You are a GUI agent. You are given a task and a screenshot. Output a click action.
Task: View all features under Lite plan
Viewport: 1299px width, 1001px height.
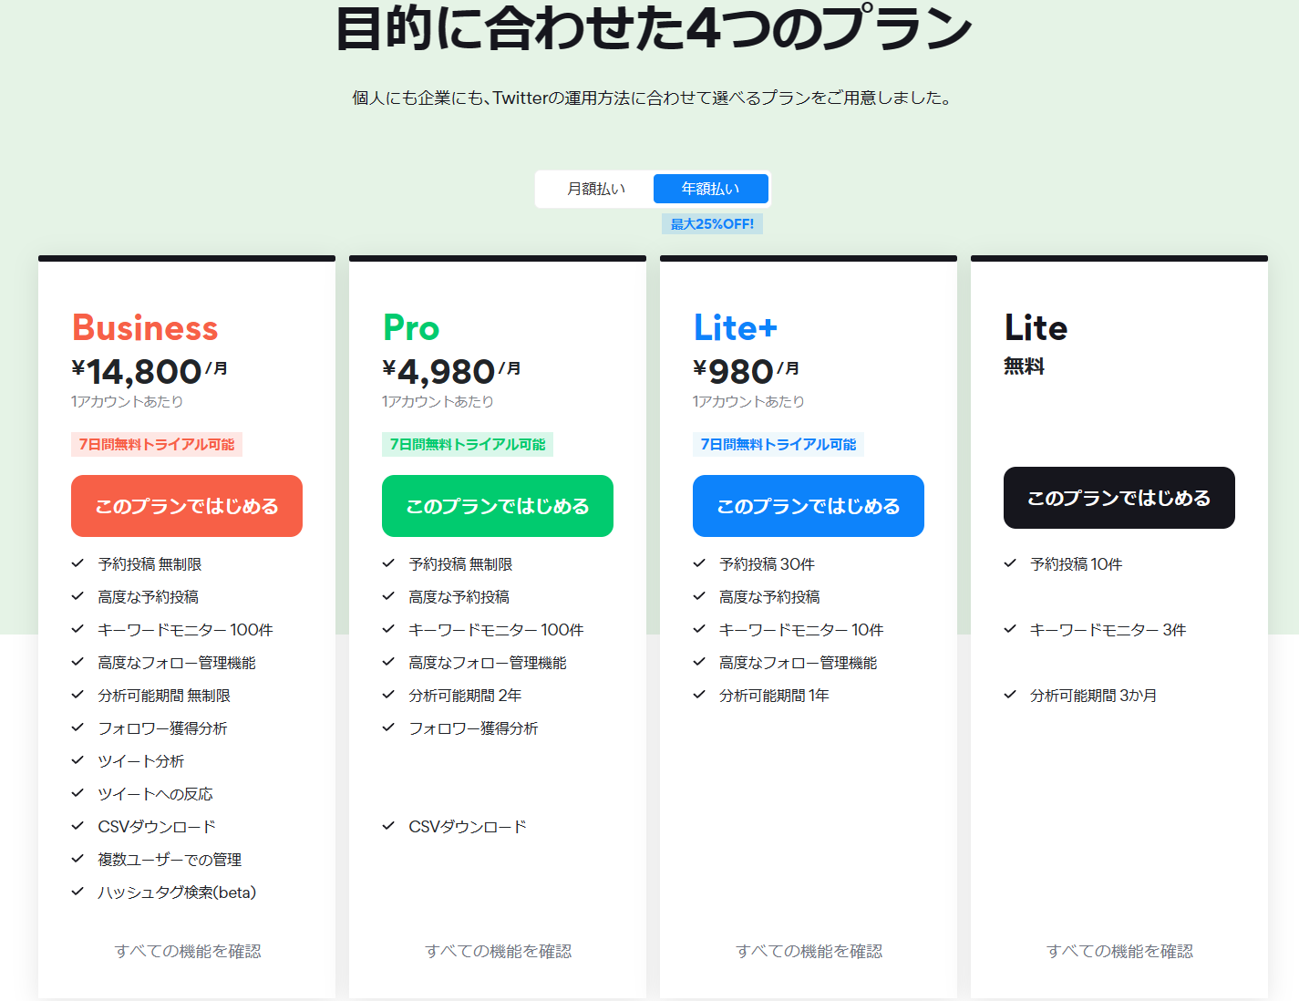[x=1120, y=951]
